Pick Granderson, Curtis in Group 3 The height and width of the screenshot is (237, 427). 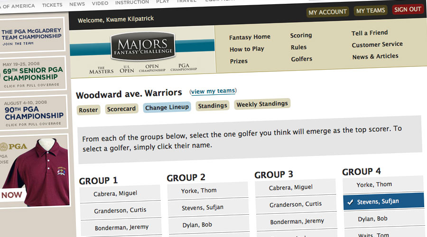(x=295, y=205)
